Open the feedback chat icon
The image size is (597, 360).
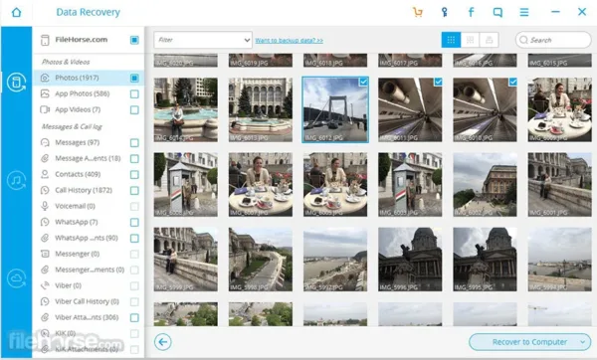[497, 12]
